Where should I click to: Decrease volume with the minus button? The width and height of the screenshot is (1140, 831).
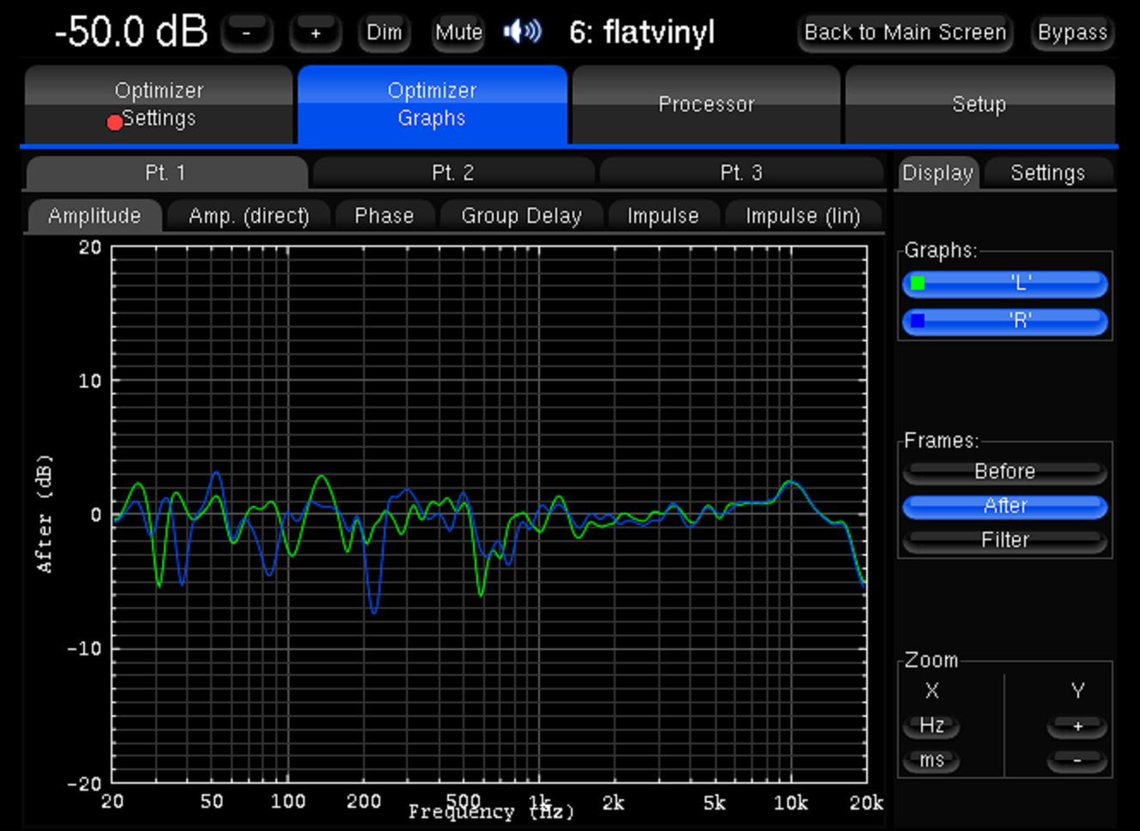click(x=247, y=33)
